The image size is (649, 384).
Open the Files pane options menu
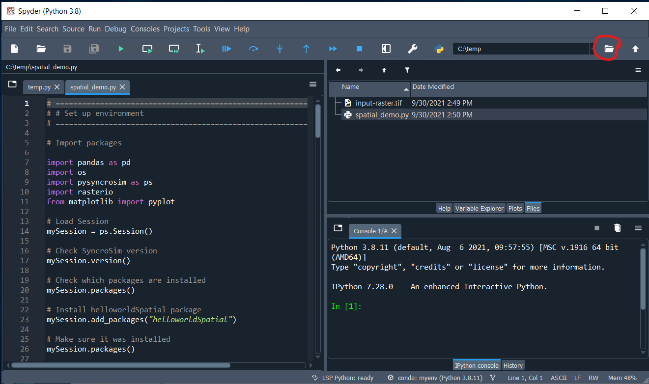pos(638,70)
